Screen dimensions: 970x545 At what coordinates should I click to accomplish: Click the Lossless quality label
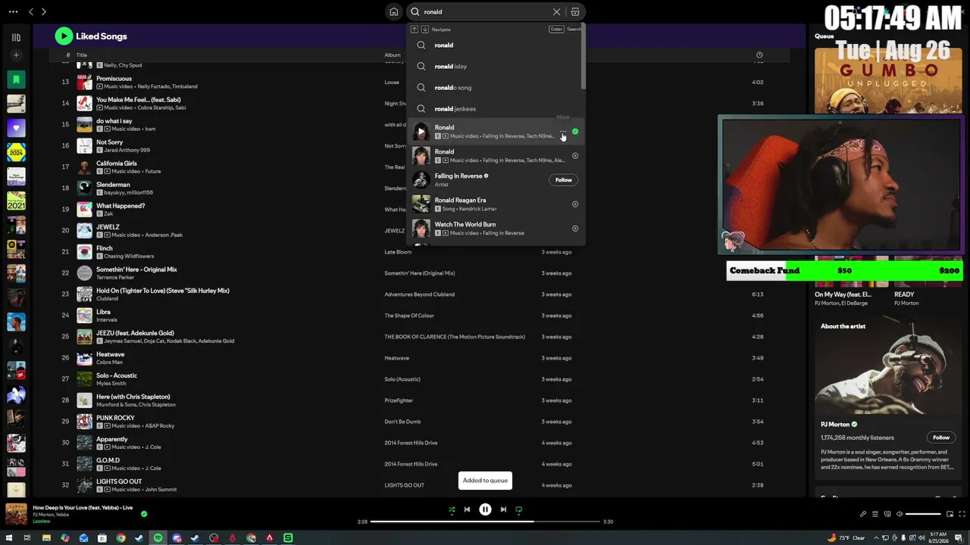42,522
